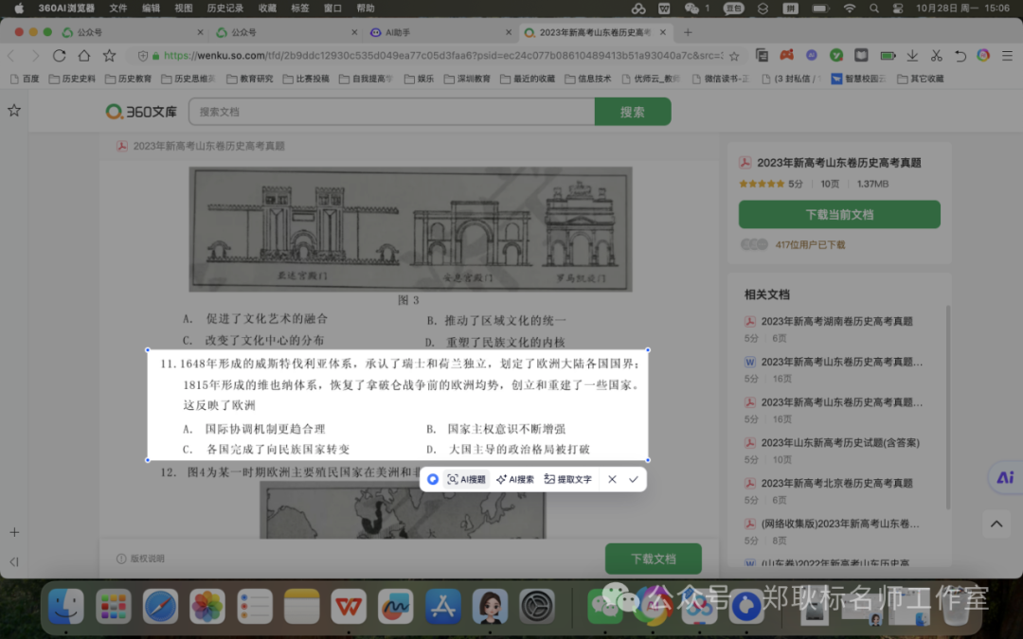Open the 历史教育 bookmark folder
This screenshot has width=1023, height=639.
[129, 79]
